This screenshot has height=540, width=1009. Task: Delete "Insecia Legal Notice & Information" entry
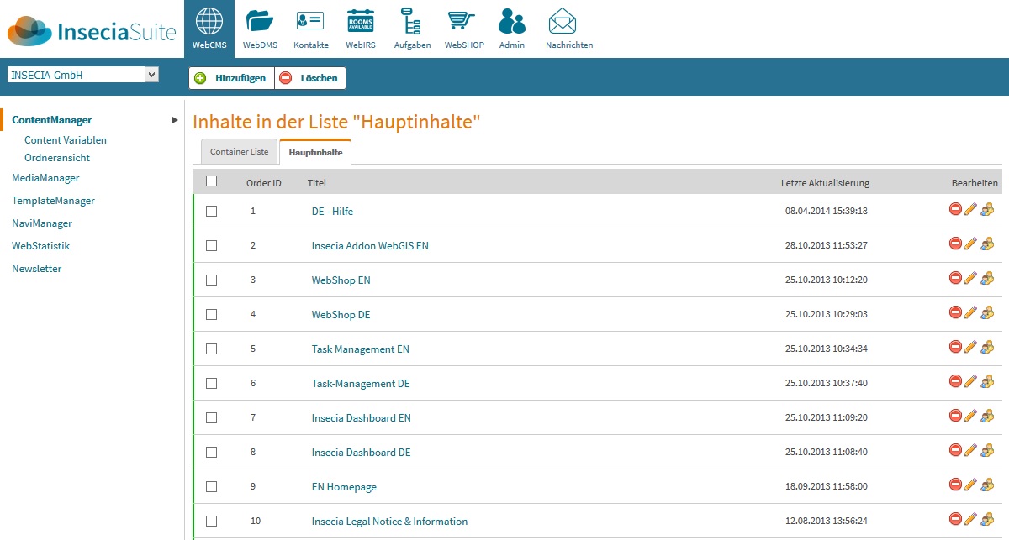coord(955,519)
